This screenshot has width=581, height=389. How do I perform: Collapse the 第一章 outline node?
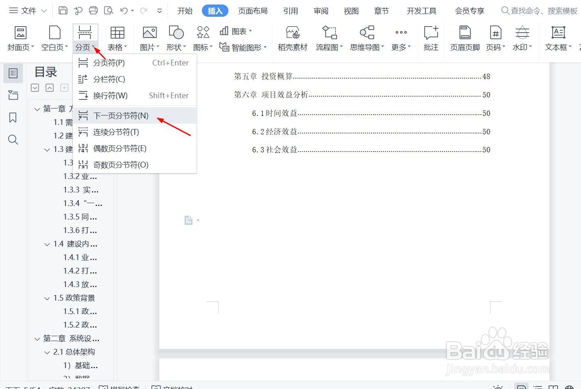coord(37,109)
